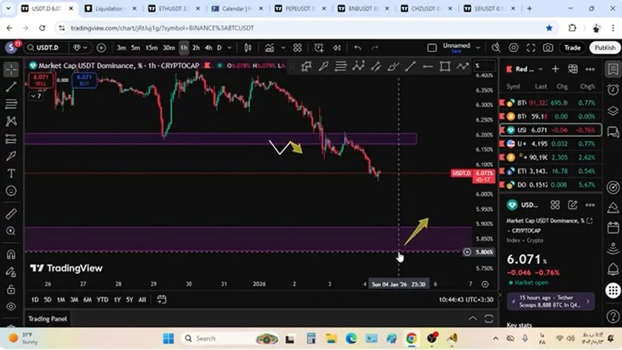The width and height of the screenshot is (622, 350).
Task: Enter fullscreen mode
Action: coord(531,48)
